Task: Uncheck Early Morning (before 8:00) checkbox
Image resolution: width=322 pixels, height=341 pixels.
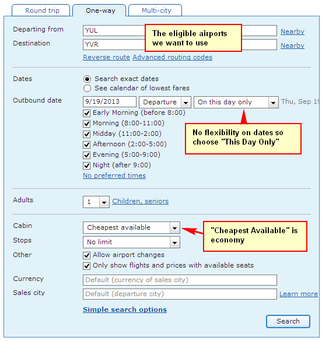Action: [86, 113]
